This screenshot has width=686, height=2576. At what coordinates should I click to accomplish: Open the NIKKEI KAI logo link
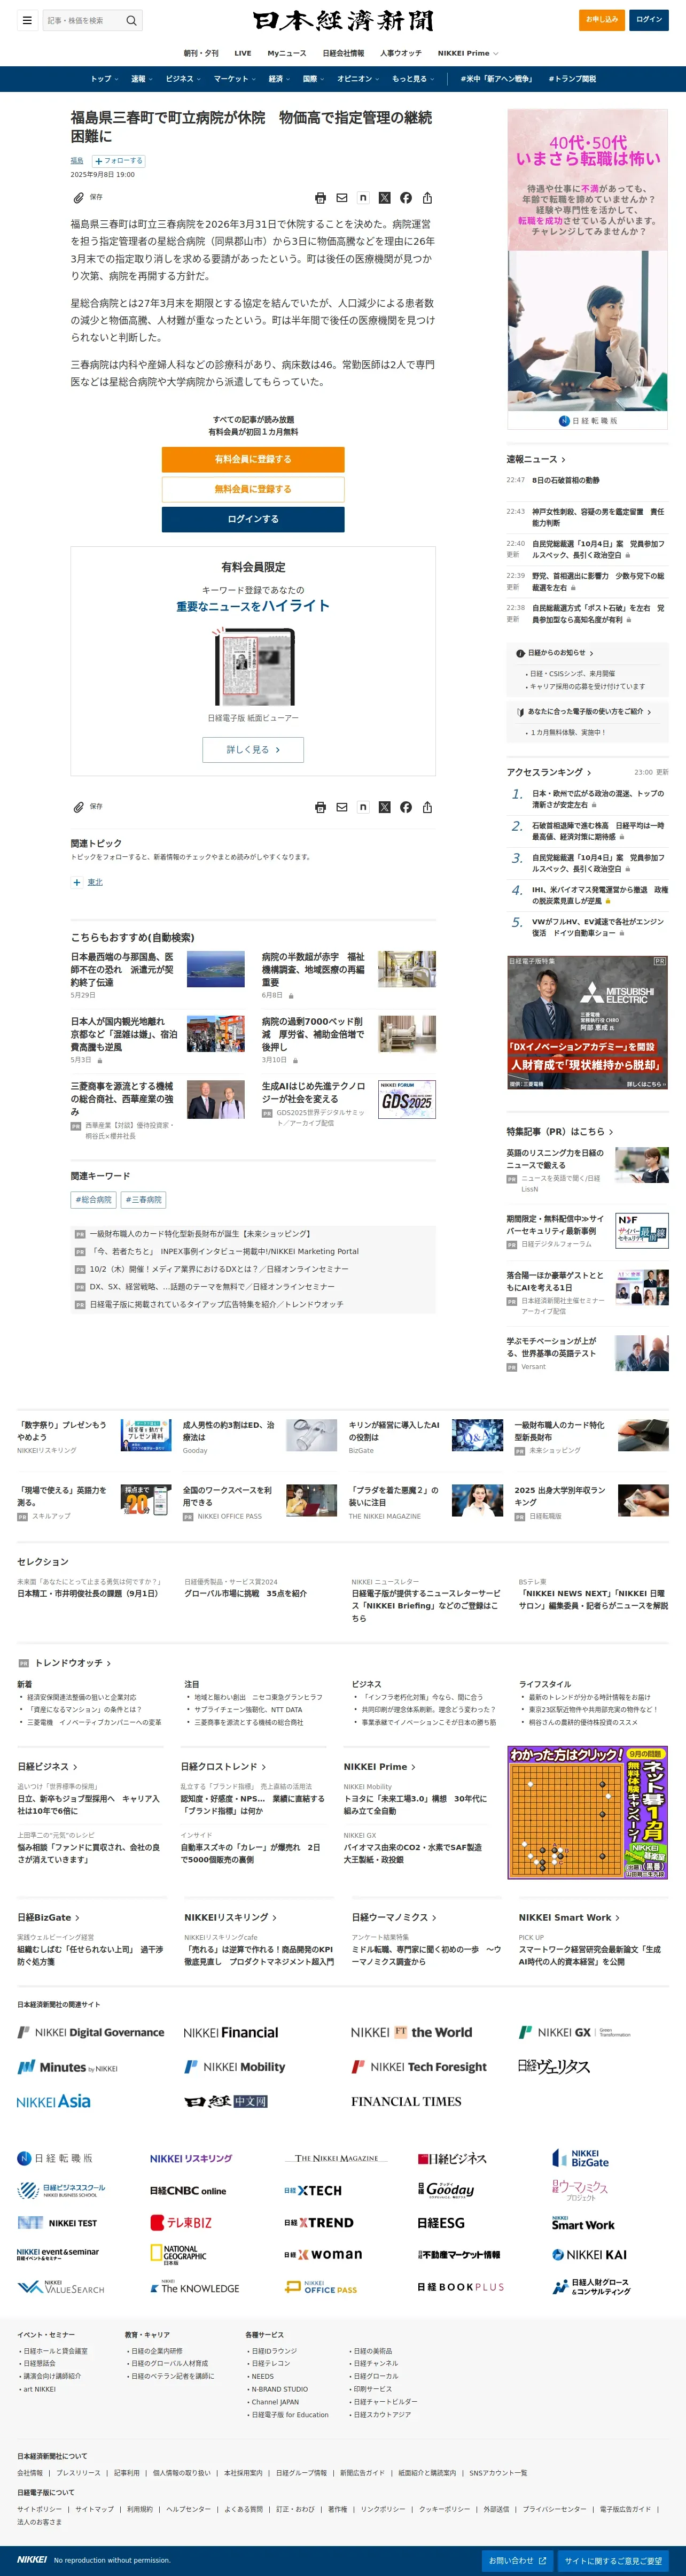click(590, 2254)
